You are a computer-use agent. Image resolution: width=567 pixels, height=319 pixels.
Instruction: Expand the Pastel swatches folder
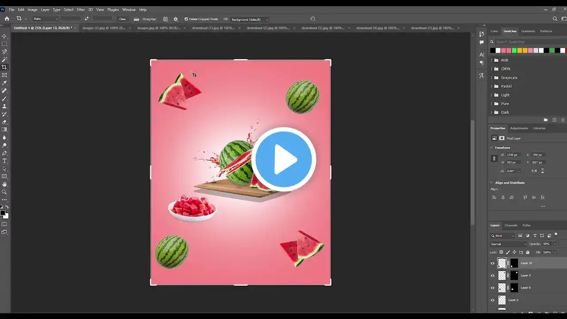tap(491, 86)
